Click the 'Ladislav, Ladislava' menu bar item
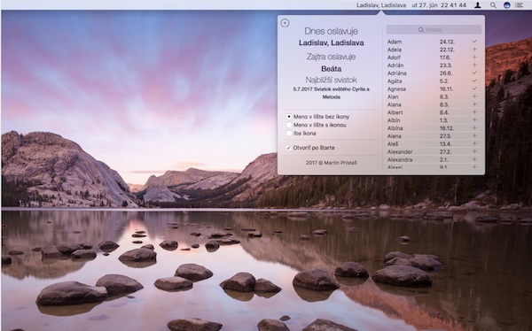 [381, 5]
